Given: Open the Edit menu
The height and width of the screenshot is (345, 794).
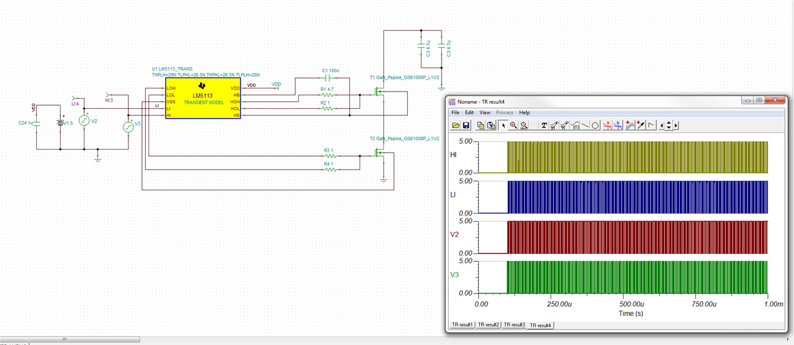Looking at the screenshot, I should (469, 112).
